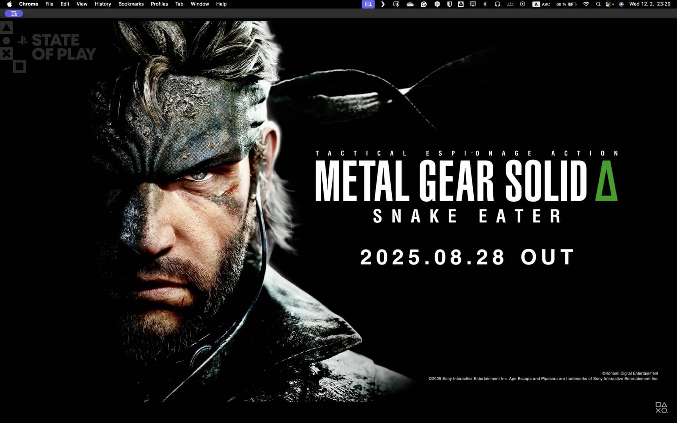Screen dimensions: 677x423
Task: Open the cloud sync menu bar icon
Action: pyautogui.click(x=410, y=4)
